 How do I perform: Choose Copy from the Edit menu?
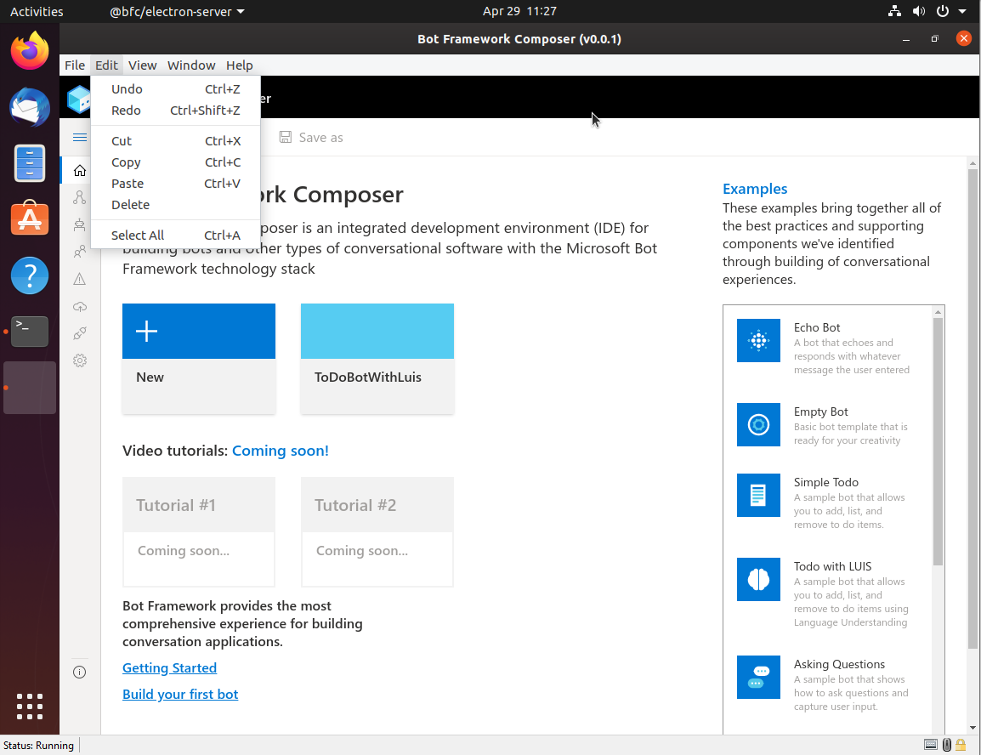[x=175, y=162]
